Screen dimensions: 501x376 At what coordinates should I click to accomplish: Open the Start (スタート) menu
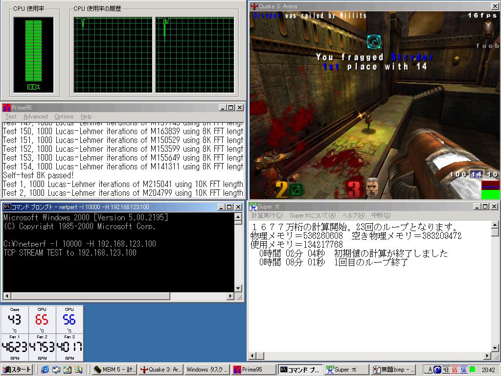[x=17, y=370]
